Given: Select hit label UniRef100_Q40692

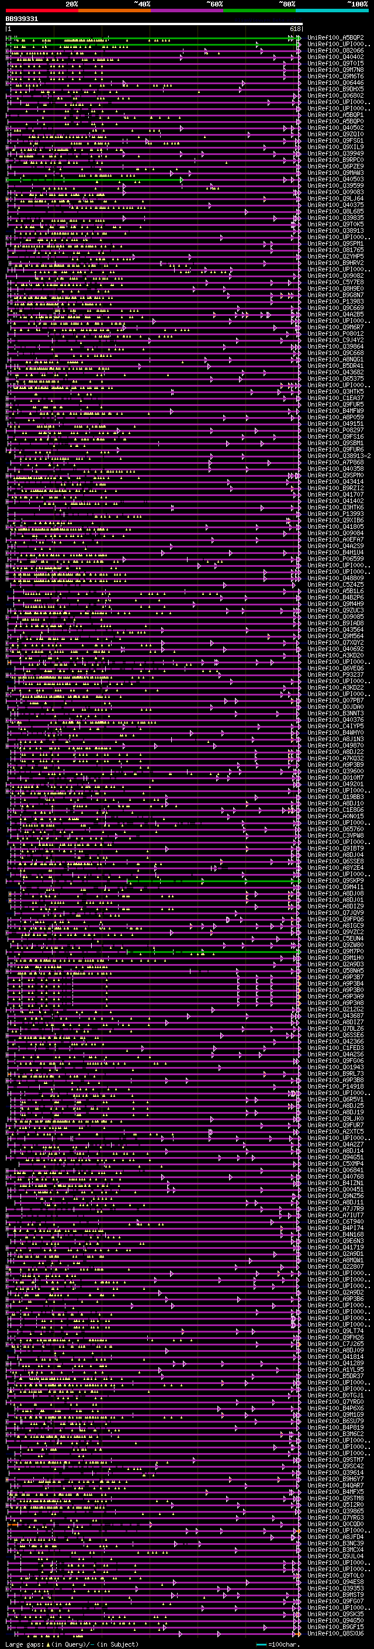Looking at the screenshot, I should (x=335, y=649).
